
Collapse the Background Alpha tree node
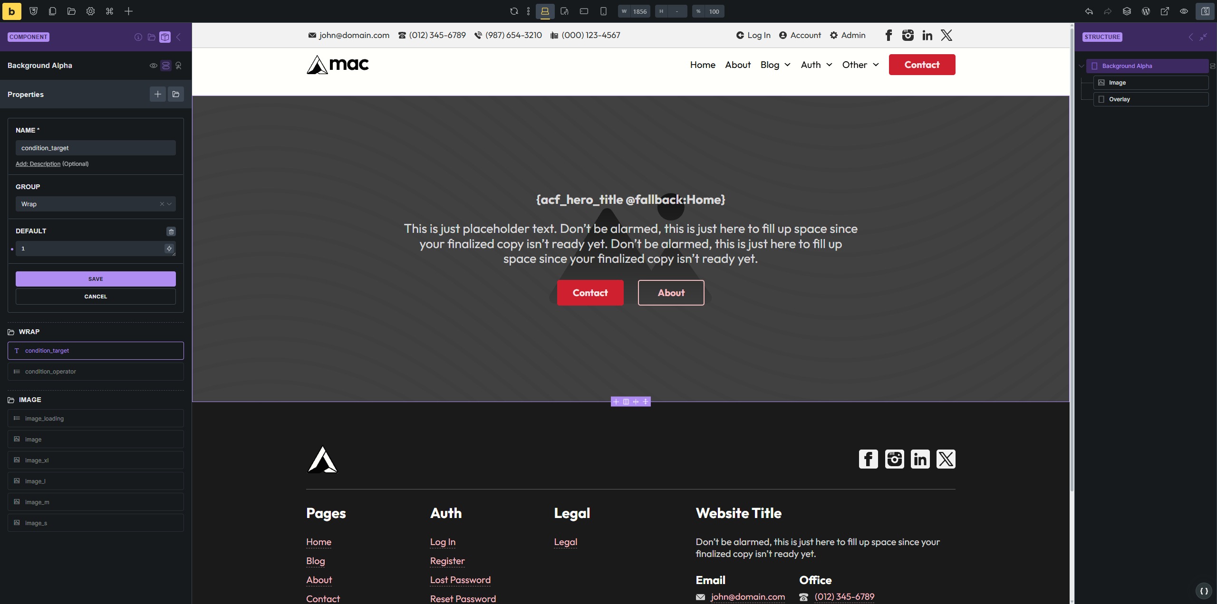1082,66
